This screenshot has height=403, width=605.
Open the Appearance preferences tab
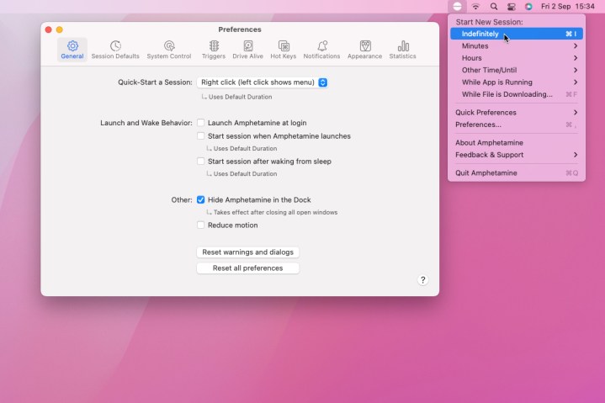coord(365,50)
